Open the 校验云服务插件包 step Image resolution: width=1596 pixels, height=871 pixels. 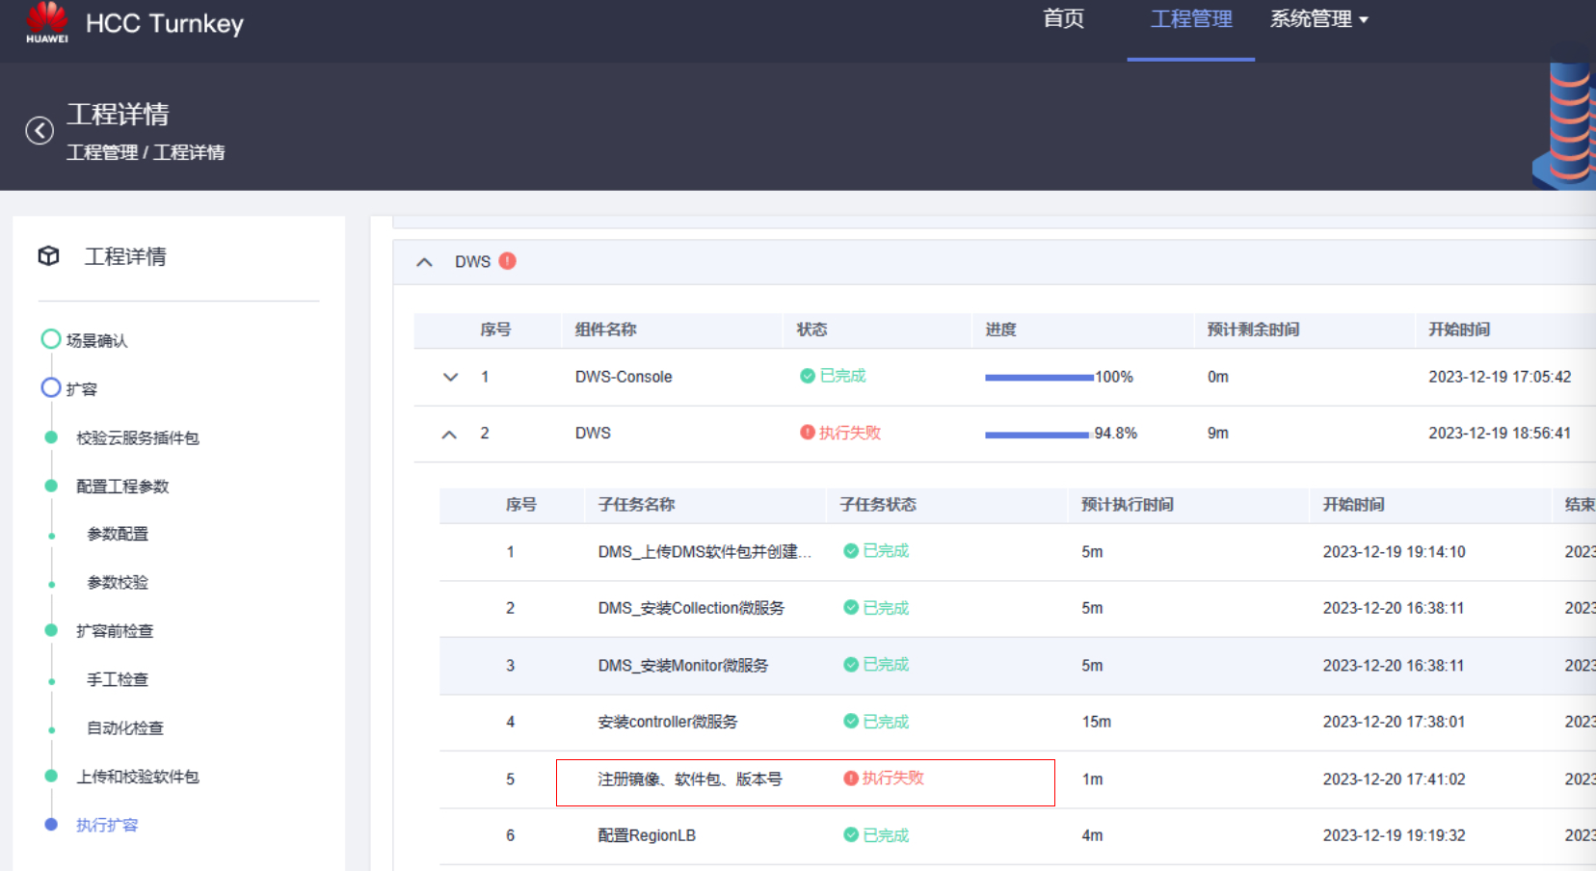pyautogui.click(x=138, y=438)
